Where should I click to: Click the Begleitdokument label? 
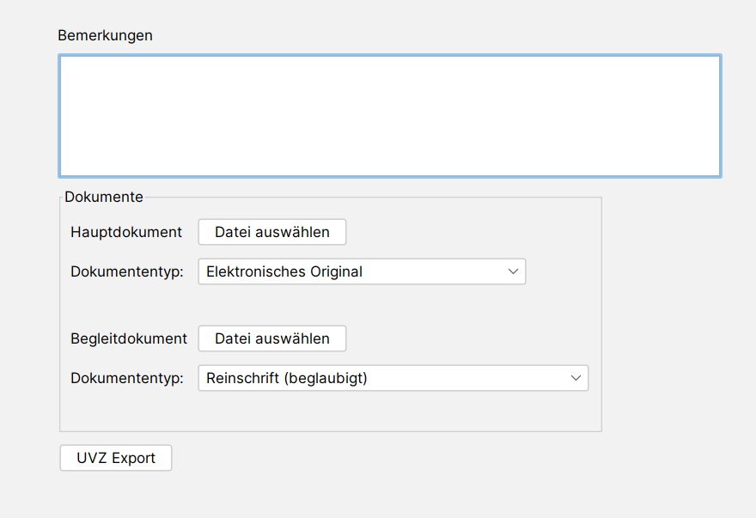pos(129,338)
